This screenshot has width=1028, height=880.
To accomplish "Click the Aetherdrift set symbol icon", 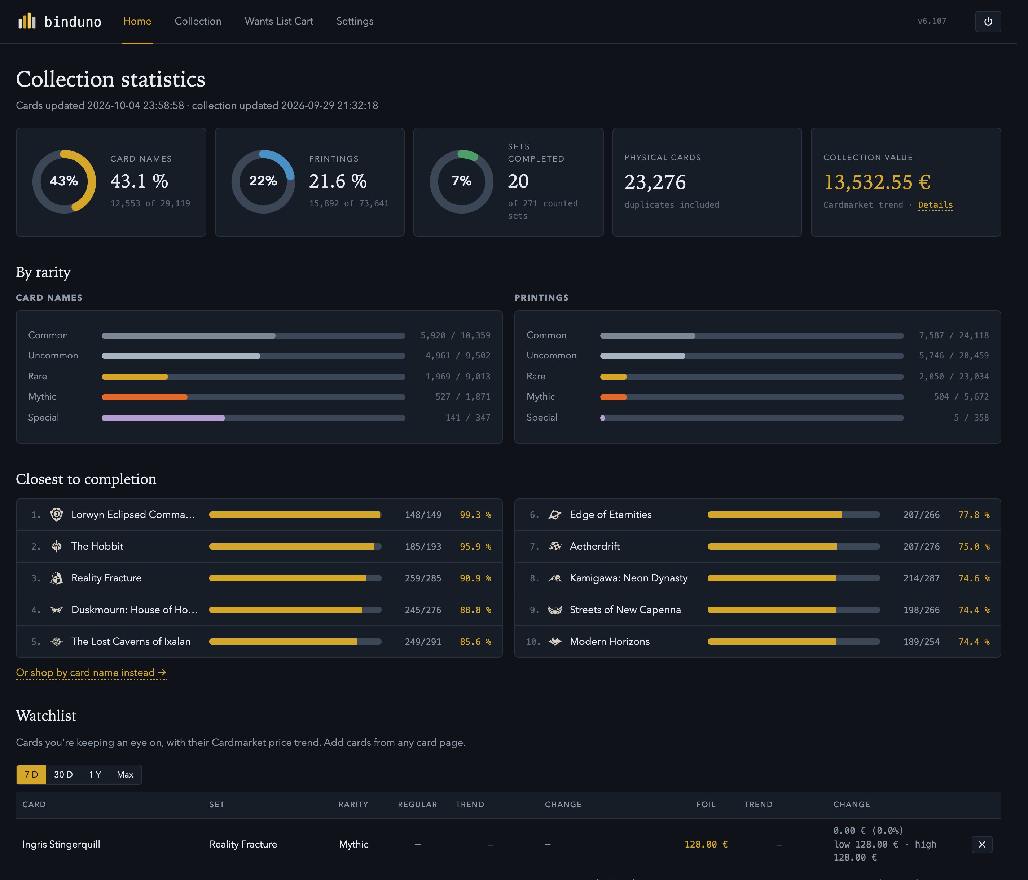I will click(555, 546).
